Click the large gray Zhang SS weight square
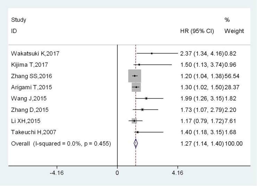 [134, 76]
